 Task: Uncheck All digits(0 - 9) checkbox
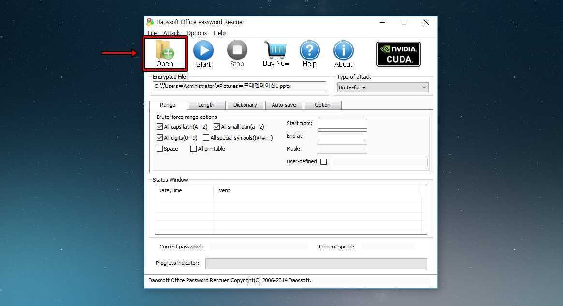click(160, 138)
